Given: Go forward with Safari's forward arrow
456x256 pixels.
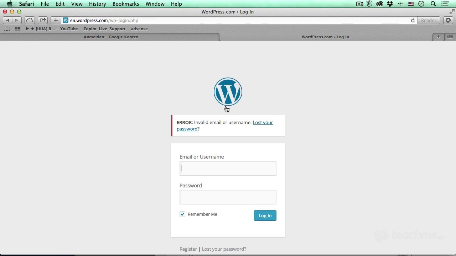Looking at the screenshot, I should 16,20.
